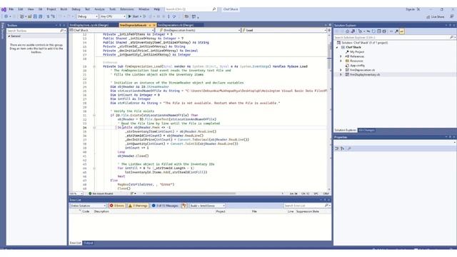Viewport: 457px width, 257px height.
Task: Click the Property Pages wrench icon in Properties
Action: [x=349, y=148]
